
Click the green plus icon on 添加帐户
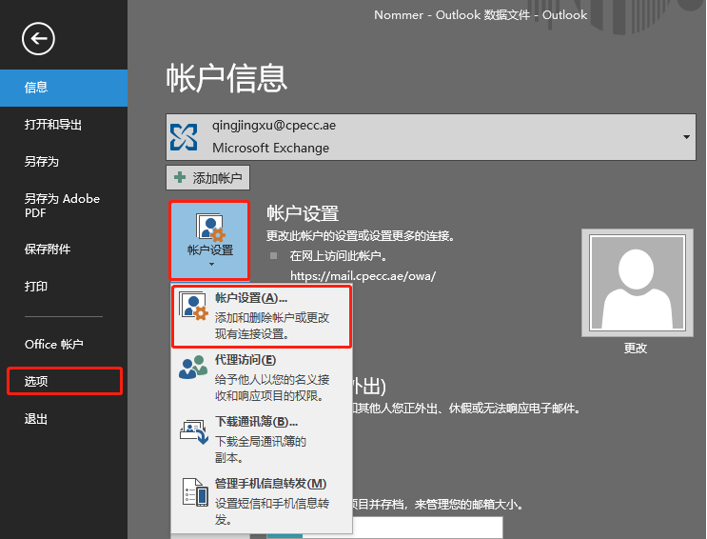pyautogui.click(x=180, y=177)
